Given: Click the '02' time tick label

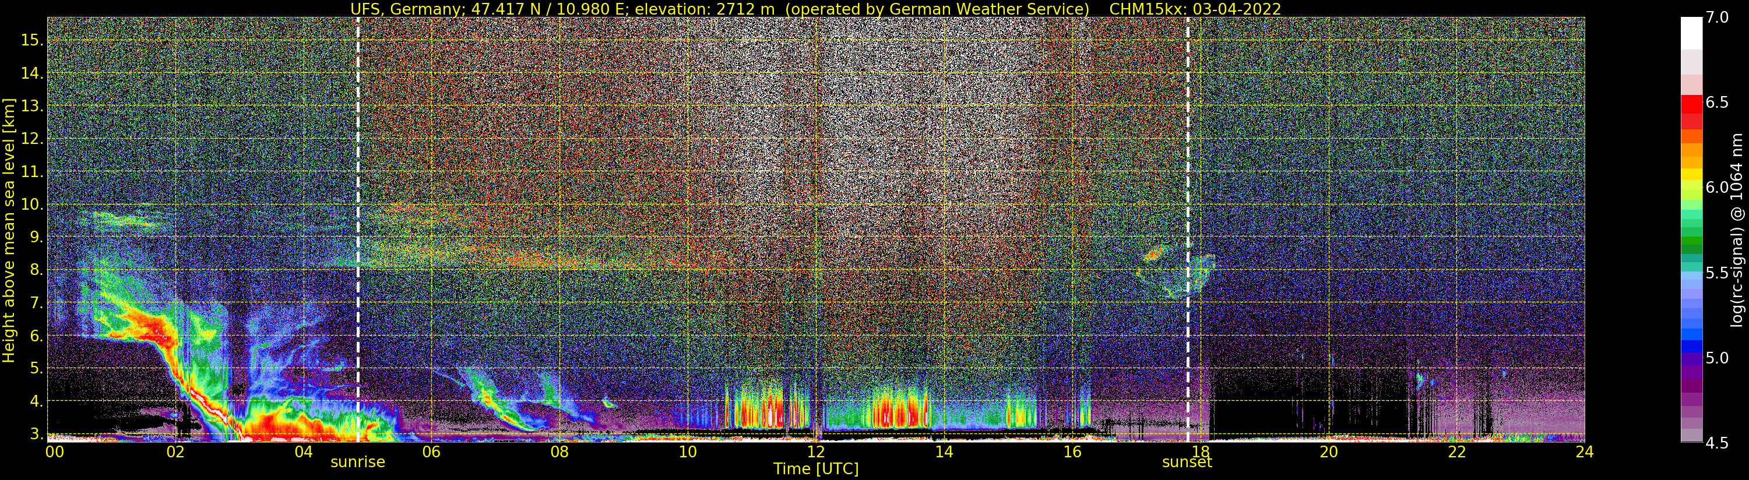Looking at the screenshot, I should pyautogui.click(x=176, y=452).
